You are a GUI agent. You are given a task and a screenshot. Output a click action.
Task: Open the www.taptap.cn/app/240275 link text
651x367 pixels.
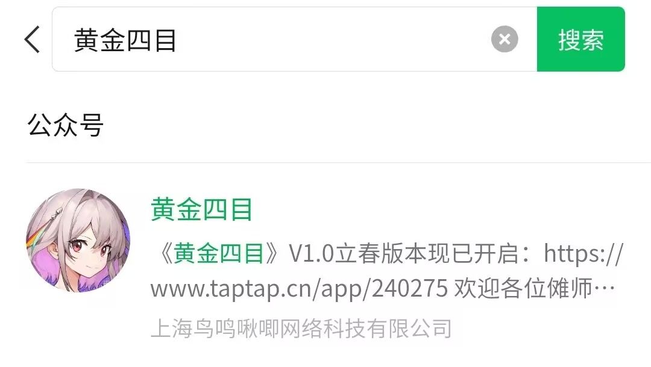click(299, 288)
